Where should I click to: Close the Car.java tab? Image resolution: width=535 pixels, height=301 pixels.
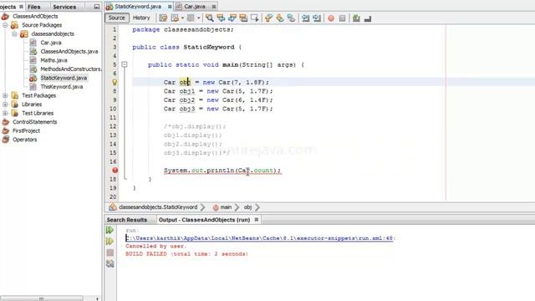tap(214, 7)
